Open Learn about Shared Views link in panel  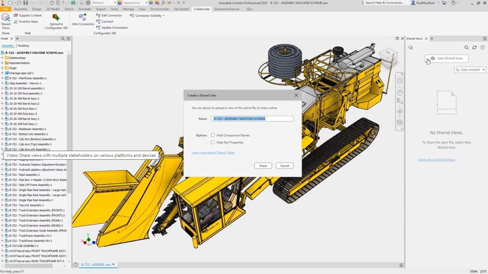[x=437, y=160]
